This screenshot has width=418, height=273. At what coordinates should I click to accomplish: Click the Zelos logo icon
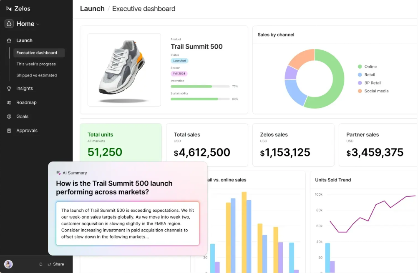point(9,8)
